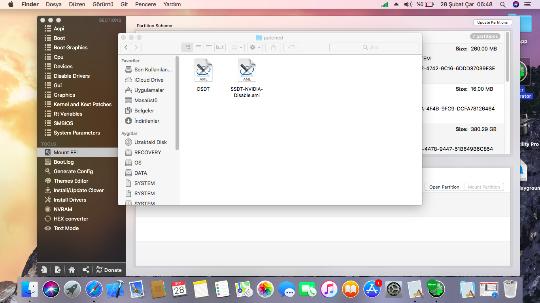Expand the item grouping dropdown

[x=237, y=47]
